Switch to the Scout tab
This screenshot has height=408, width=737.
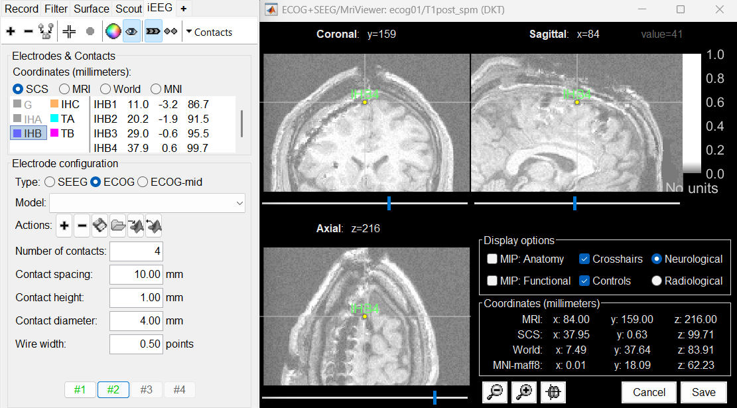[129, 9]
